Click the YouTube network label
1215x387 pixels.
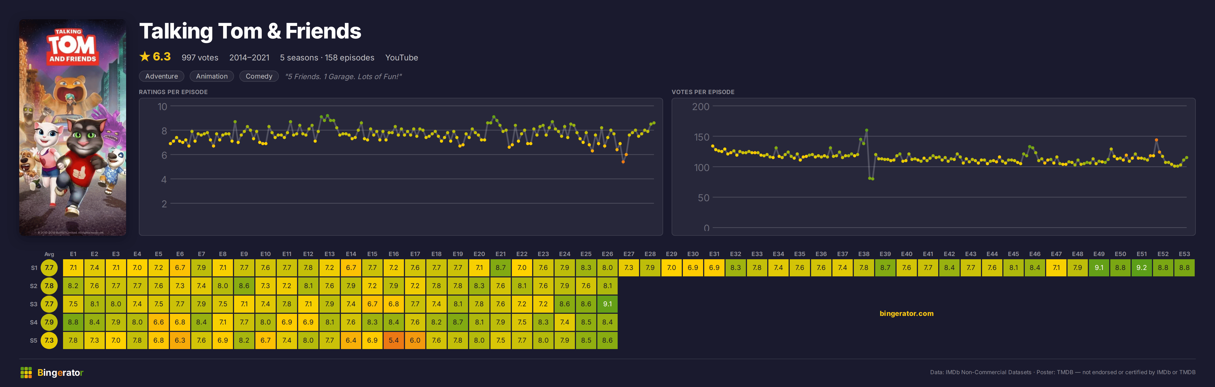(x=401, y=57)
